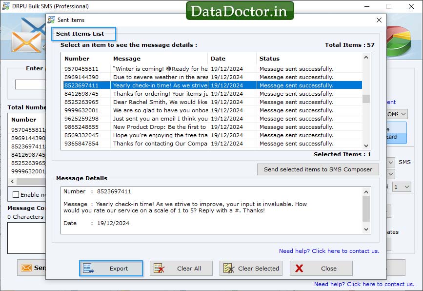Click inside the Message Details text area

[x=212, y=210]
